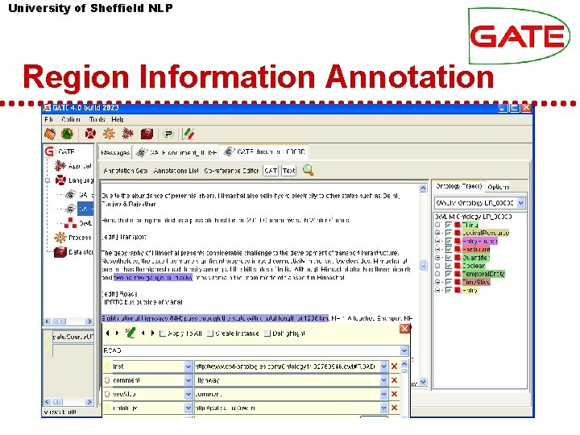Toggle the third checkbox in annotation popup
This screenshot has height=435, width=580.
tap(267, 333)
